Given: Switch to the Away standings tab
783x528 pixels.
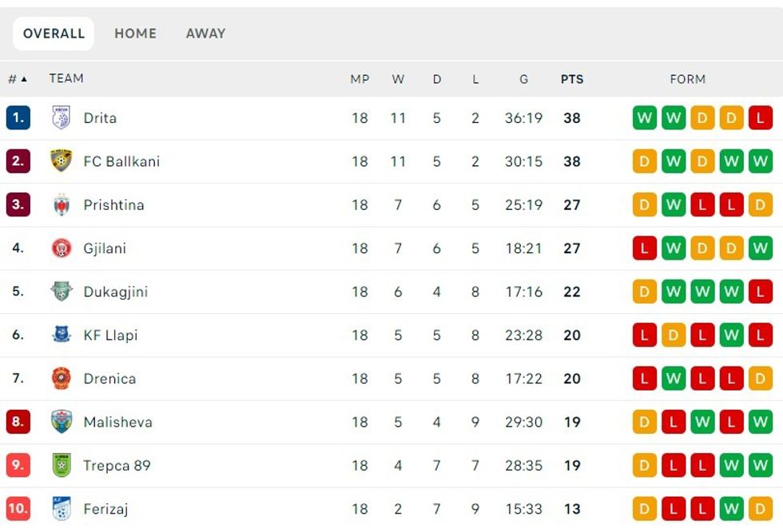Looking at the screenshot, I should click(x=205, y=34).
